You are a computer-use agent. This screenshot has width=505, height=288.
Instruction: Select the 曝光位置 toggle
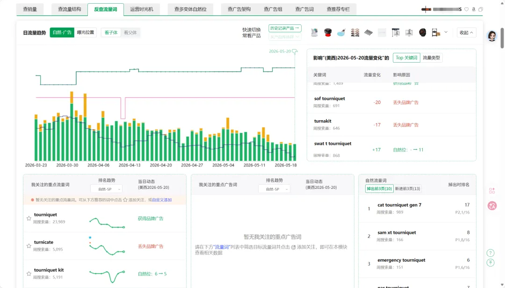coord(86,33)
